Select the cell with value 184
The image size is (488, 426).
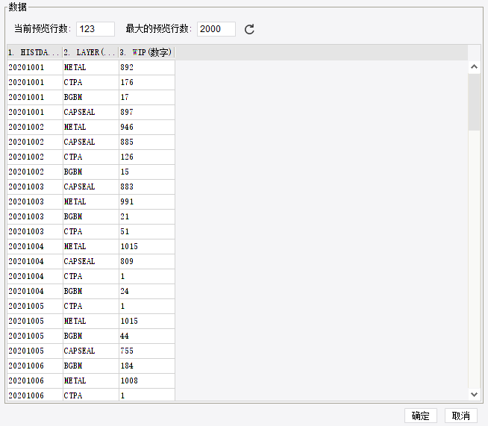[147, 366]
